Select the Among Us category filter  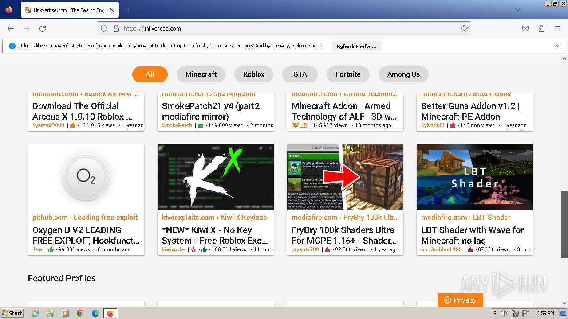pyautogui.click(x=403, y=74)
